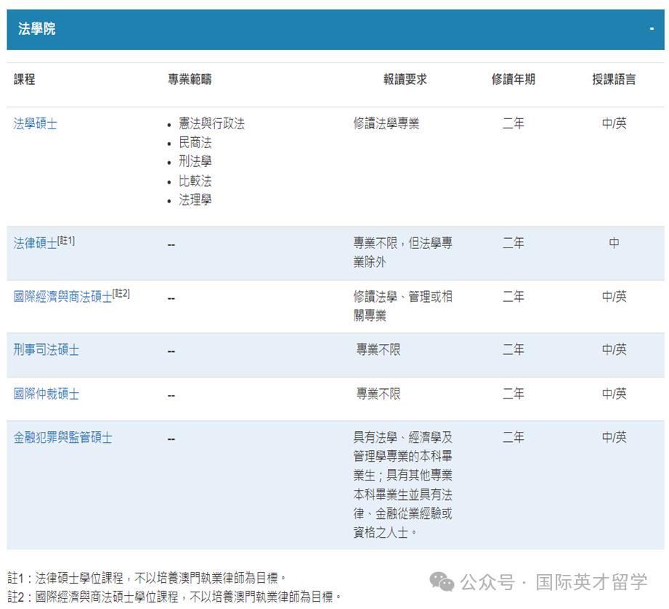Click the 法學院 header bar title
Image resolution: width=669 pixels, height=609 pixels.
[36, 29]
